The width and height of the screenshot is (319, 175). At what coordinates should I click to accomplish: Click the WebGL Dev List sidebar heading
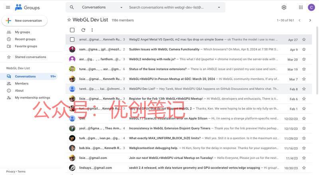18,68
